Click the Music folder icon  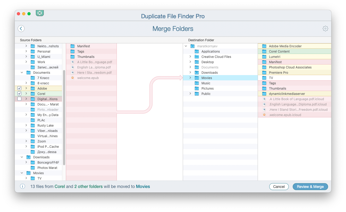click(197, 83)
